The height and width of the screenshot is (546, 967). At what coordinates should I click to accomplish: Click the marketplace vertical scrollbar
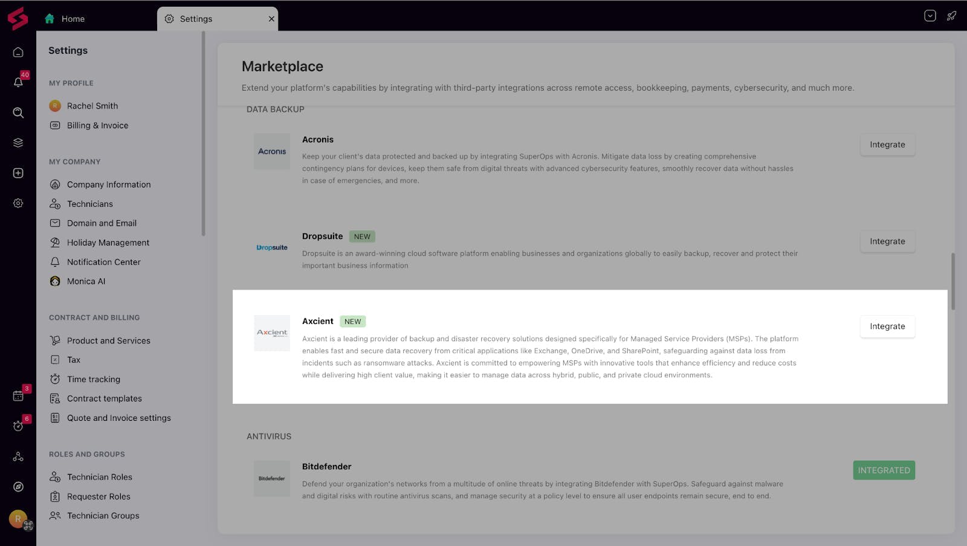(x=952, y=281)
